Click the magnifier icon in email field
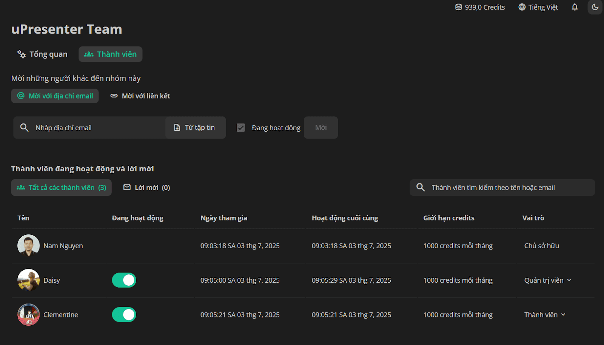604x345 pixels. 25,128
